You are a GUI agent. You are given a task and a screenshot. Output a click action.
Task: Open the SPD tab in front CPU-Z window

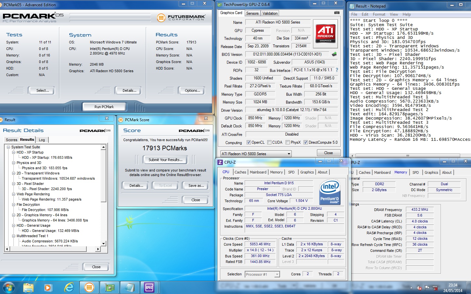click(x=291, y=172)
